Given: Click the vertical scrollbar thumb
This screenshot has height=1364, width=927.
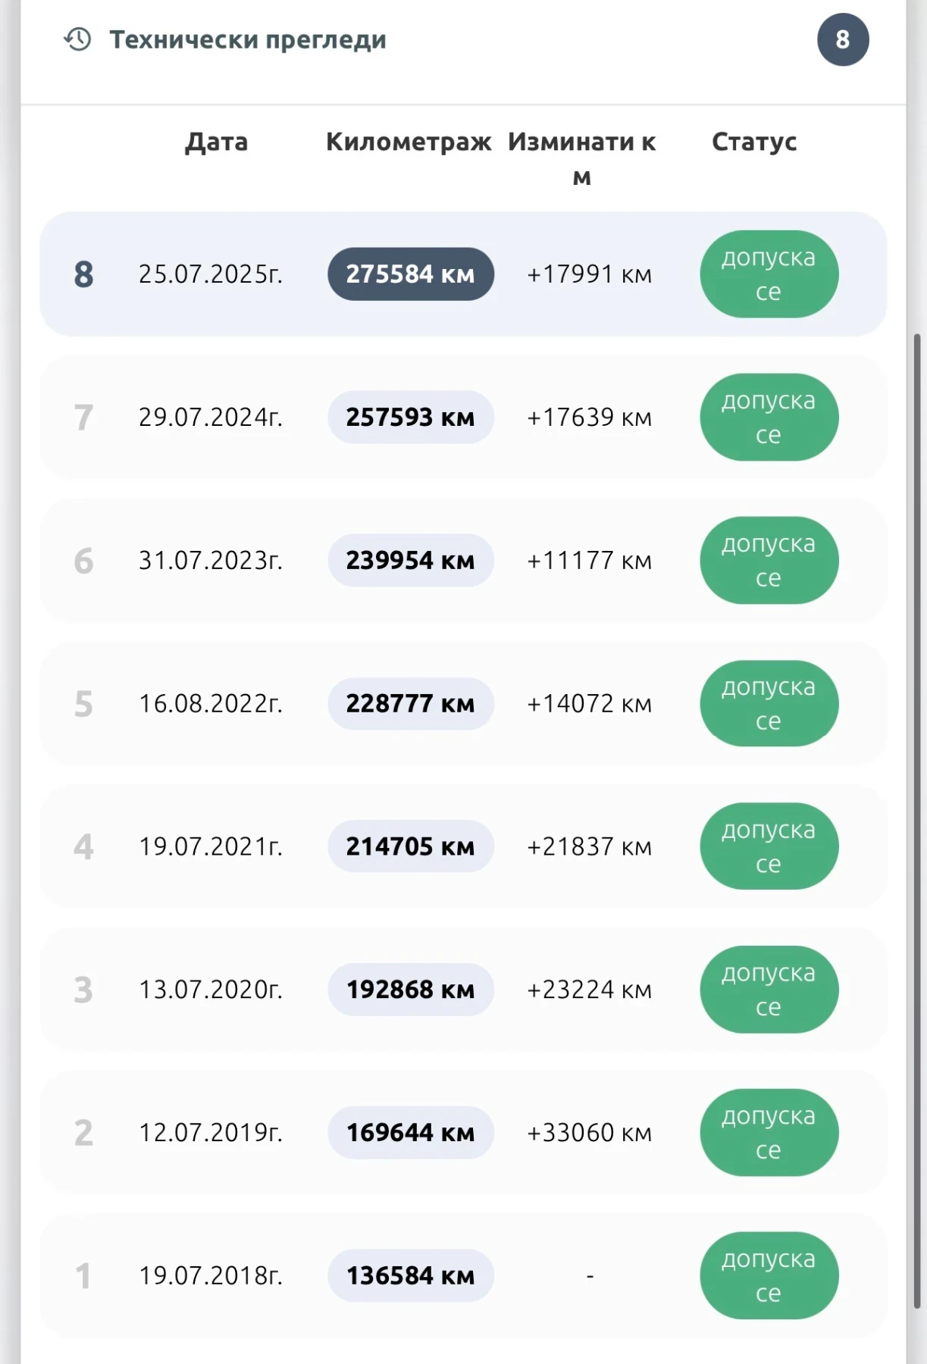Looking at the screenshot, I should (917, 821).
